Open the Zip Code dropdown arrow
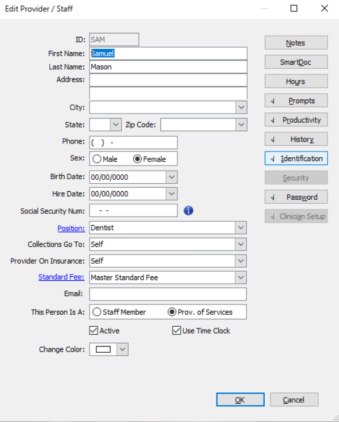This screenshot has width=339, height=422. (x=241, y=125)
